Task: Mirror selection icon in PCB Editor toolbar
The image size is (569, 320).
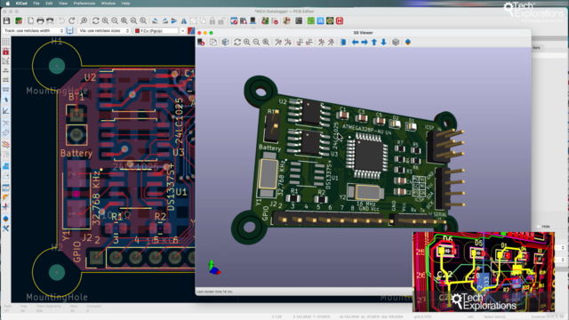Action: click(x=184, y=21)
